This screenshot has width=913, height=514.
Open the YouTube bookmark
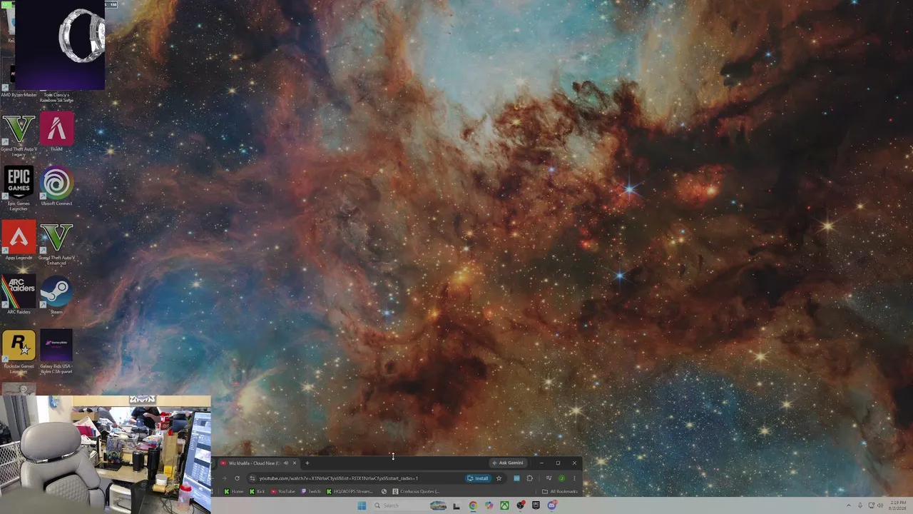point(283,491)
